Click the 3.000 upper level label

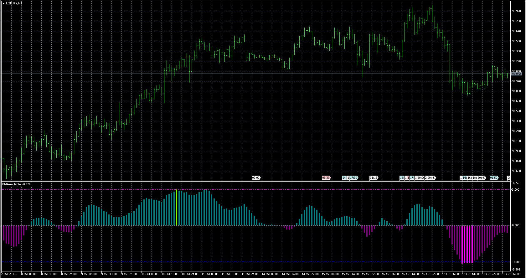[x=515, y=190]
